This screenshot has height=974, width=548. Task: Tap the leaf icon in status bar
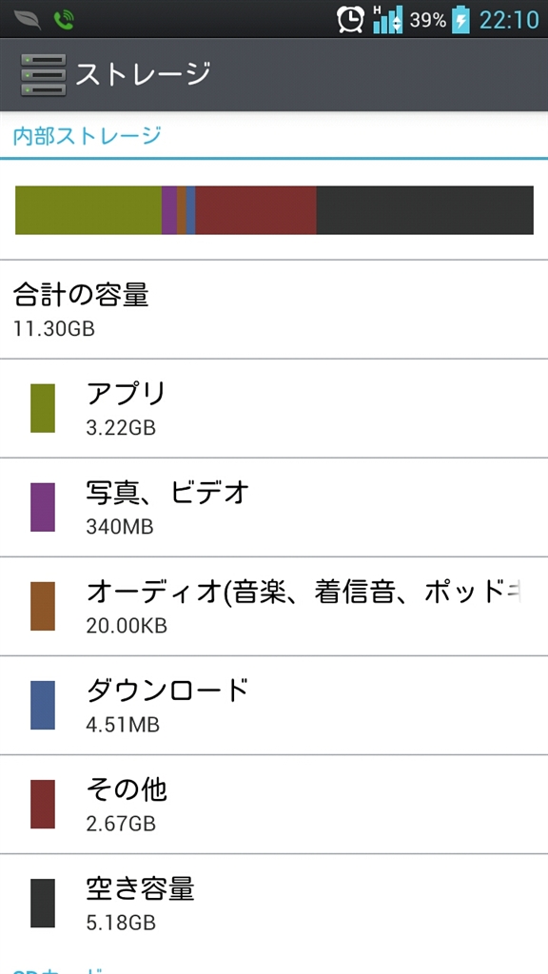click(x=28, y=21)
